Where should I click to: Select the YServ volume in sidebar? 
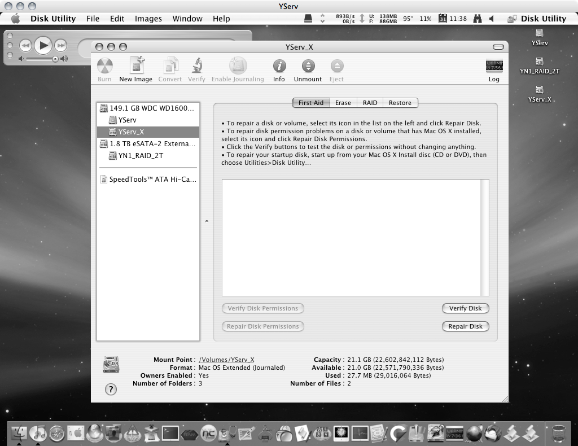coord(148,120)
